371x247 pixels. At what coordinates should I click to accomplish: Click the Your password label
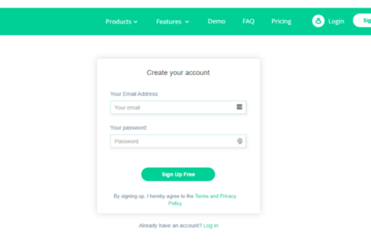129,128
